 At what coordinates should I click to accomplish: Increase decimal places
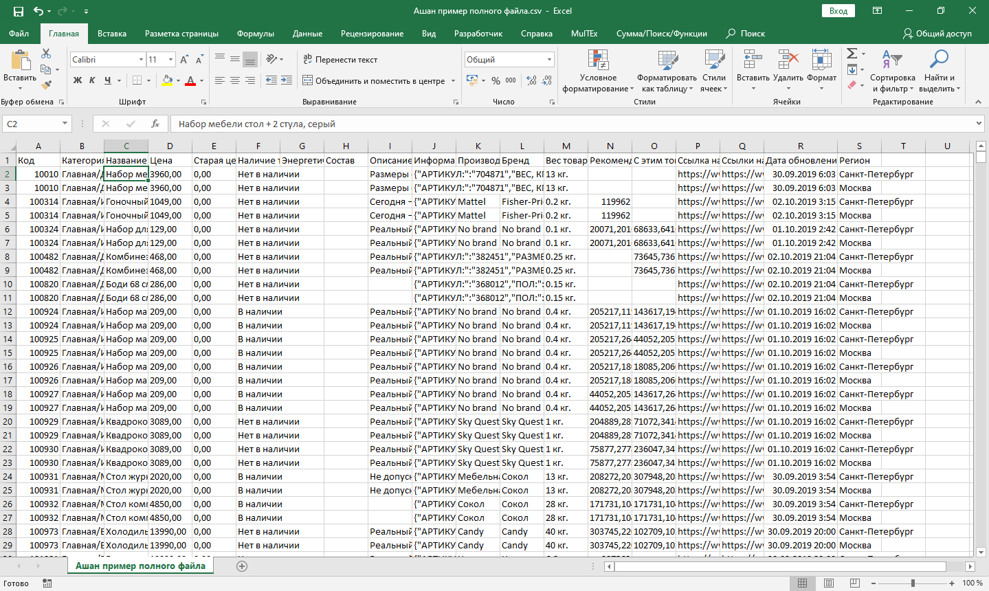point(531,80)
